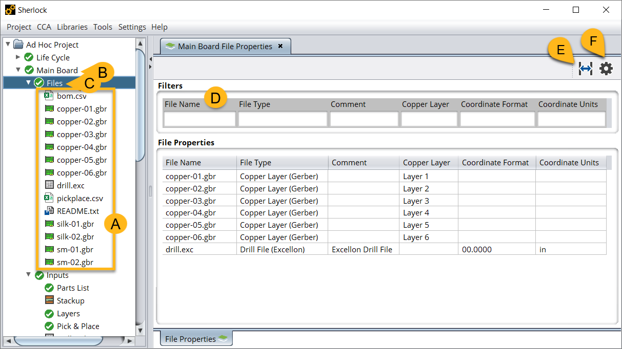This screenshot has height=349, width=622.
Task: Click the Sherlock gear logo in the title bar
Action: pyautogui.click(x=9, y=9)
